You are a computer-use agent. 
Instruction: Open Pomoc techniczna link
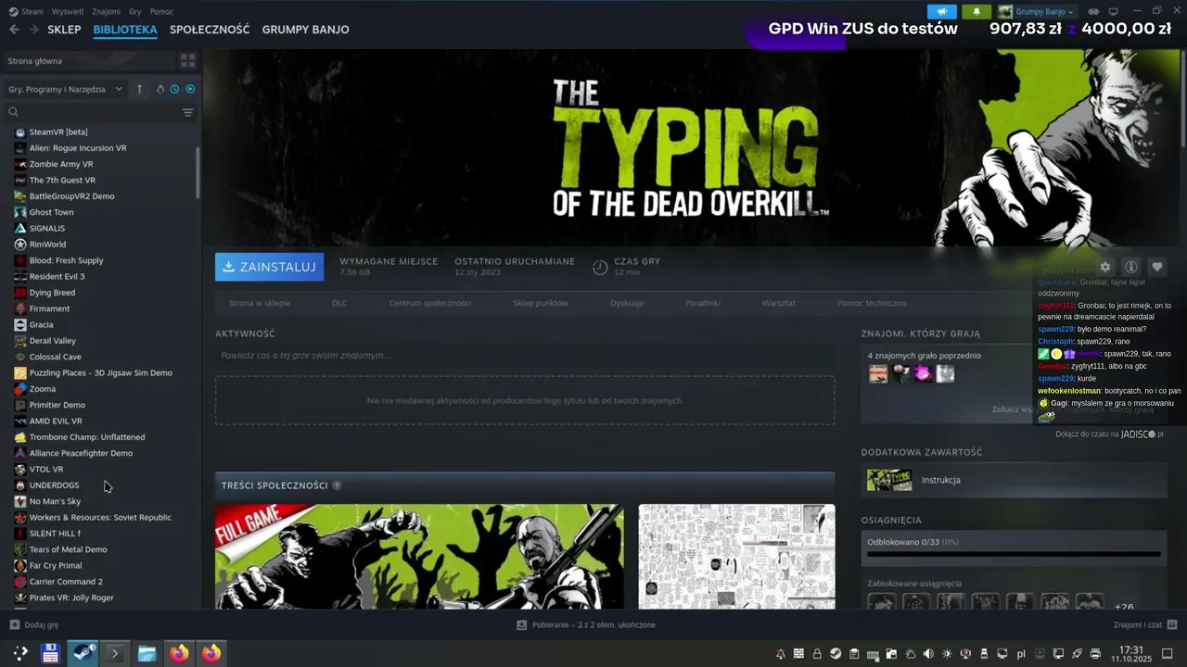pyautogui.click(x=872, y=303)
